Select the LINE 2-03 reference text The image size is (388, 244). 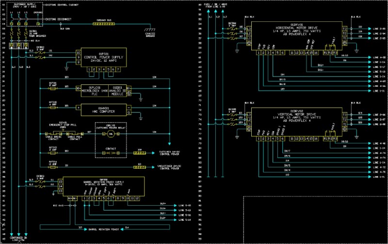click(x=379, y=29)
